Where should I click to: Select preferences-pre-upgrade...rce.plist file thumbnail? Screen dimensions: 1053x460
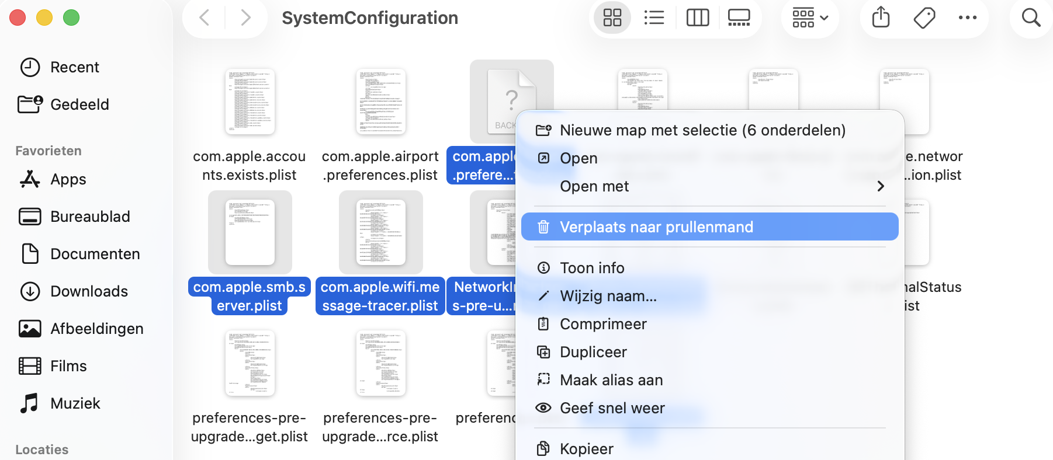[381, 363]
